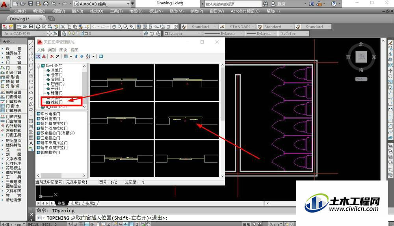Select the Polygon draw tool
Screen dimensions: 394x226
pyautogui.click(x=31, y=59)
